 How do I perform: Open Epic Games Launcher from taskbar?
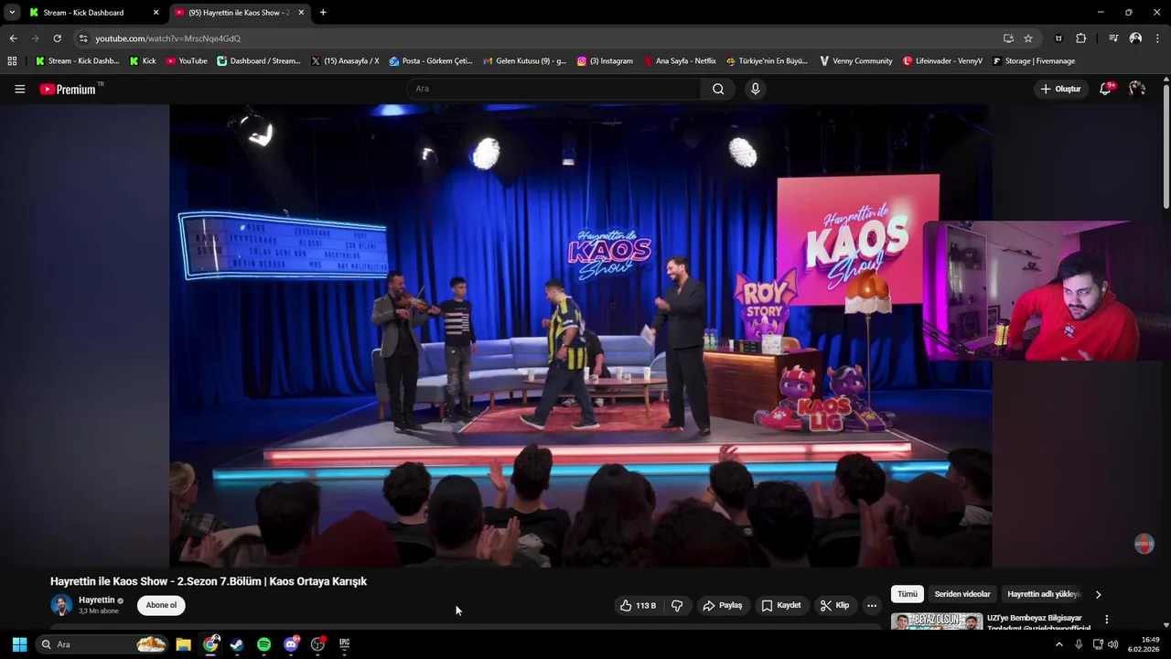pyautogui.click(x=344, y=644)
